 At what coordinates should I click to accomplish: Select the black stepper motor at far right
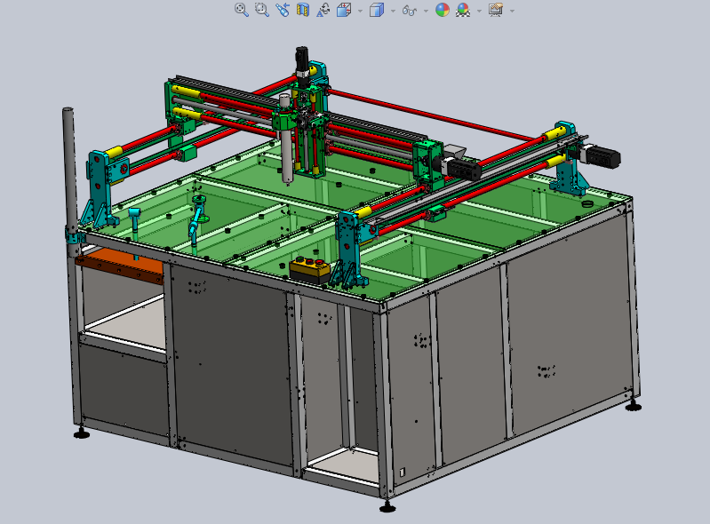pos(602,157)
